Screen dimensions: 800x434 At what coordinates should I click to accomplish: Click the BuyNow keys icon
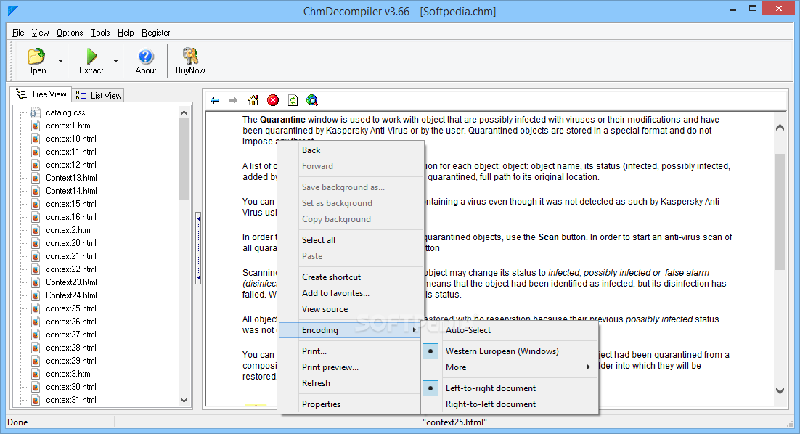click(x=190, y=56)
